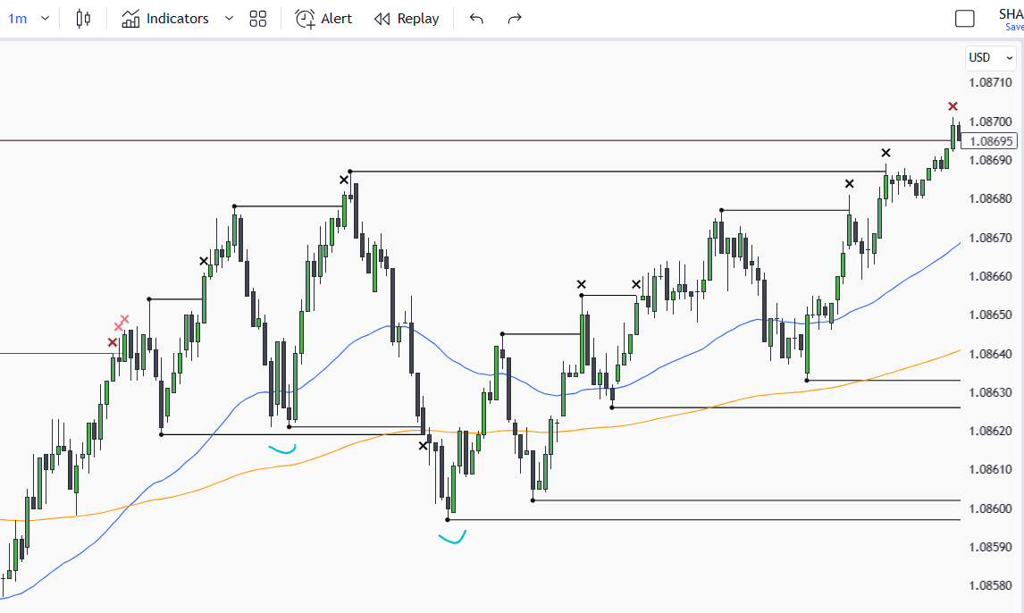Expand the favorite indicators chevron
Screen dimensions: 1024x613
click(230, 18)
